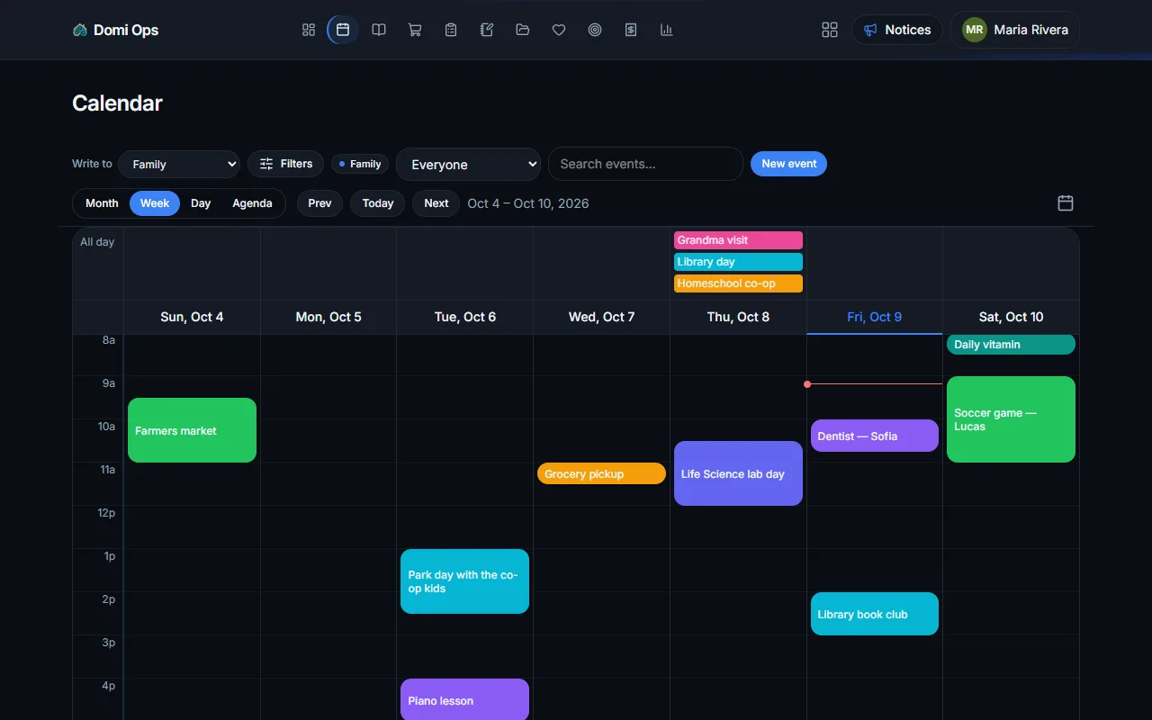Open the Library day all-day event
This screenshot has width=1152, height=720.
pyautogui.click(x=738, y=262)
